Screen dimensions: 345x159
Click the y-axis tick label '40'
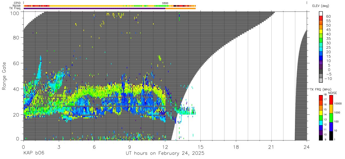click(x=16, y=89)
